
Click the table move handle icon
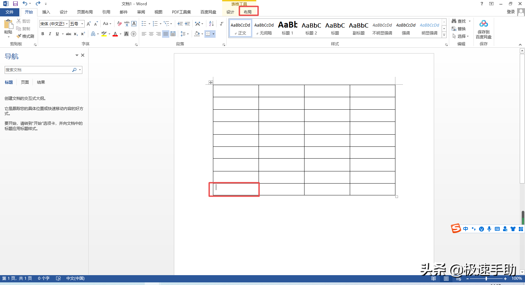[x=211, y=82]
